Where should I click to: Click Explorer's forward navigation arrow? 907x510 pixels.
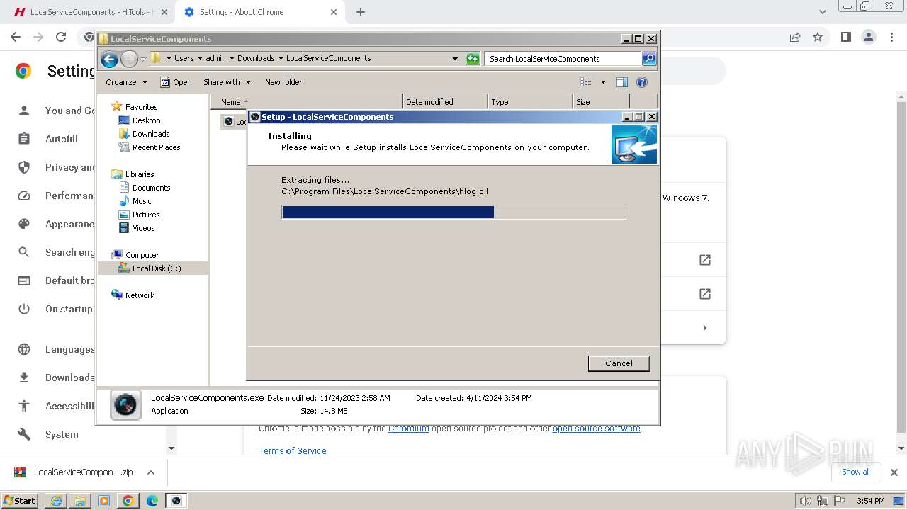point(129,59)
